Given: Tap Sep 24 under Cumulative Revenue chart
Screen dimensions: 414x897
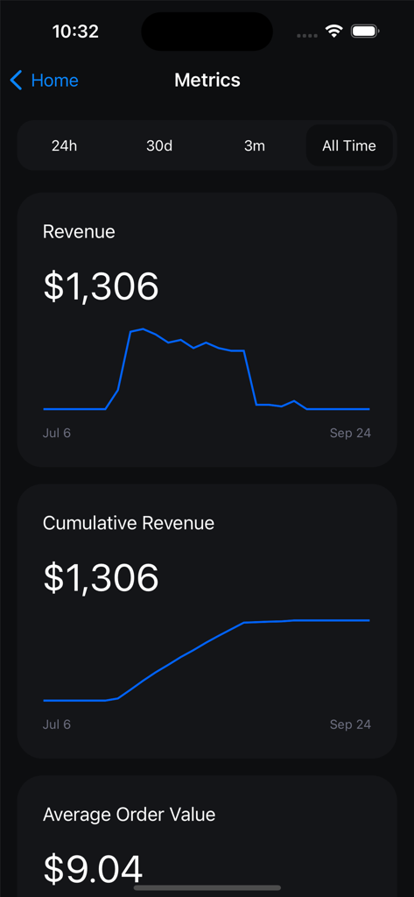Looking at the screenshot, I should pyautogui.click(x=350, y=724).
